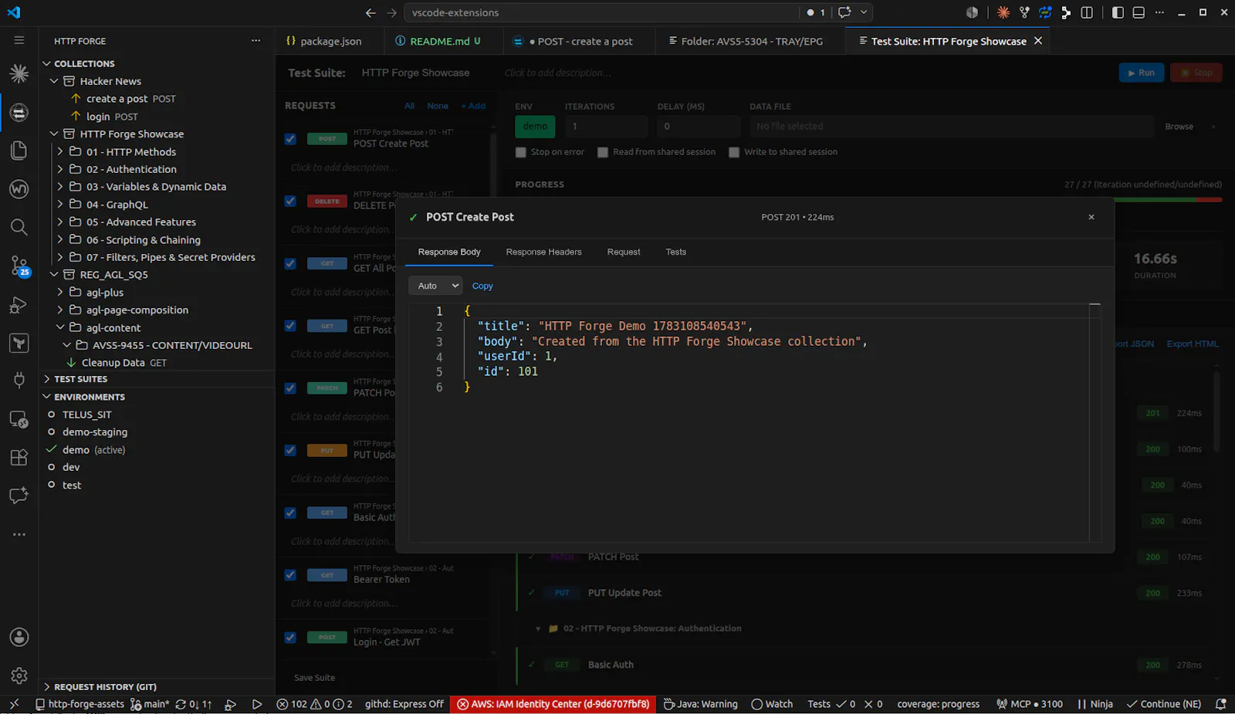The width and height of the screenshot is (1235, 714).
Task: Toggle the bottom panel layout icon
Action: [1139, 12]
